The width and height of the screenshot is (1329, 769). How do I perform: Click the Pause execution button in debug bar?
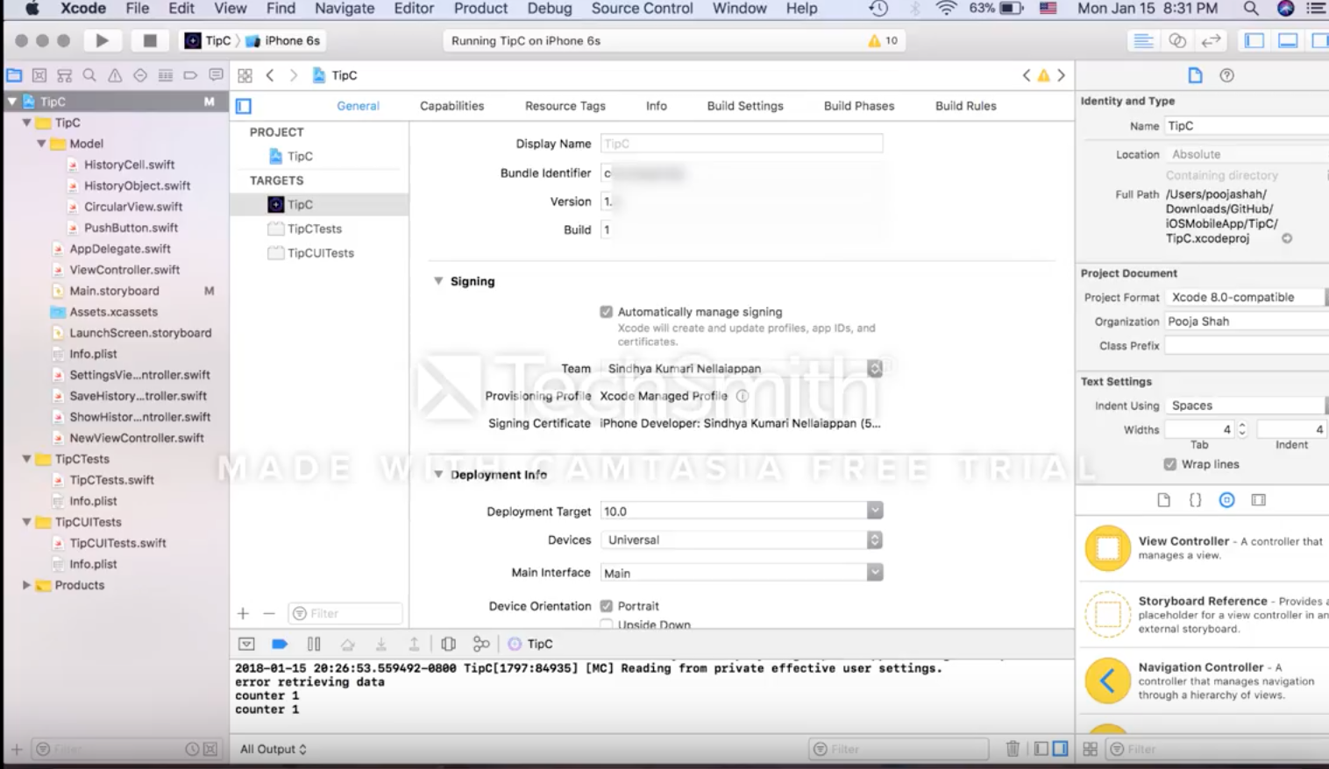(314, 644)
